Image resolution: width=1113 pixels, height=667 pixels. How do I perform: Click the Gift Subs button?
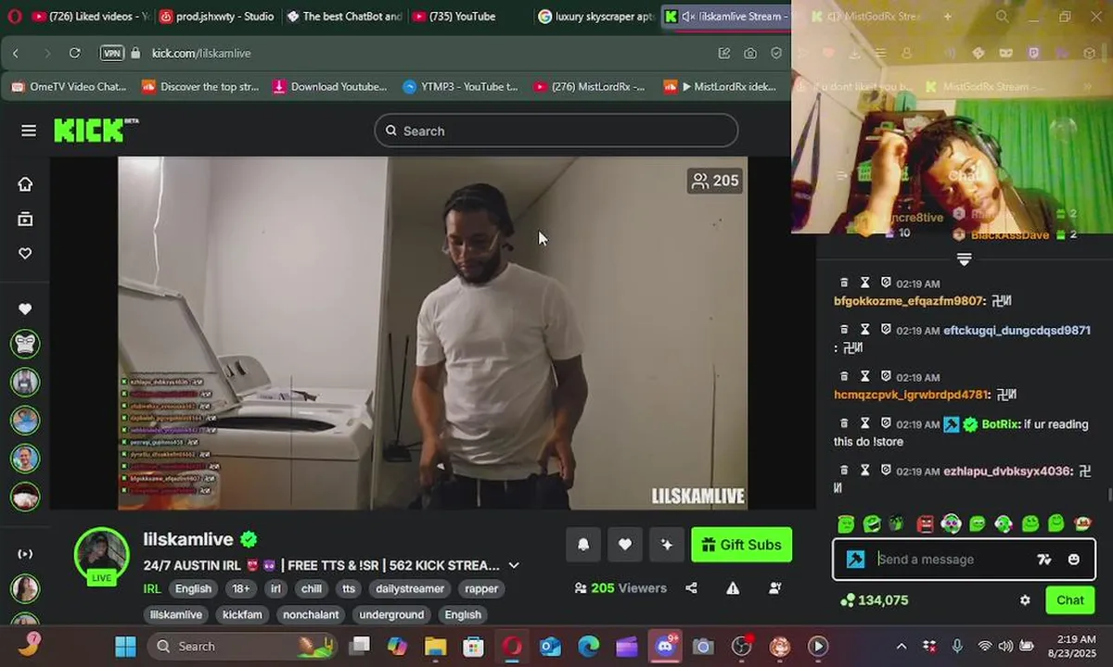coord(742,545)
